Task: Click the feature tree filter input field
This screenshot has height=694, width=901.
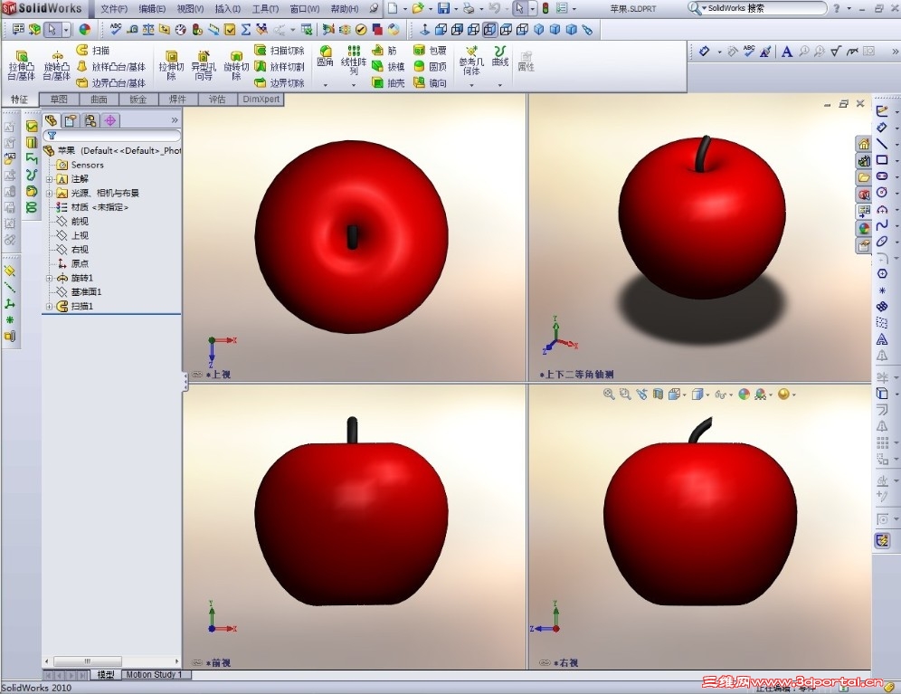Action: pos(112,136)
